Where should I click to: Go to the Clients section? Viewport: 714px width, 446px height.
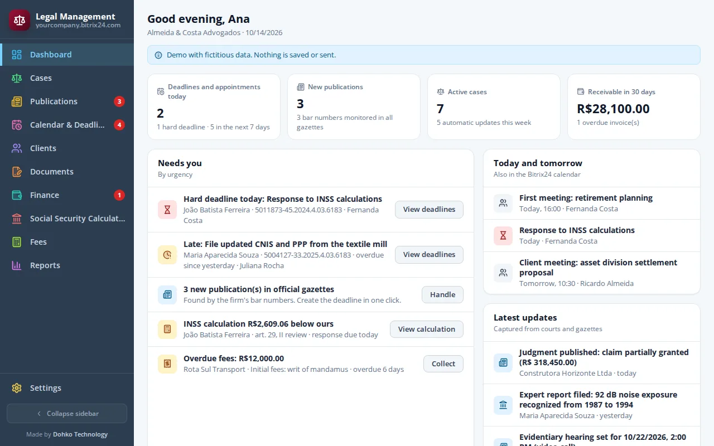point(67,148)
